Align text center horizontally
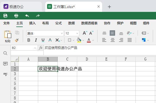This screenshot has height=103, width=156. (x=113, y=40)
